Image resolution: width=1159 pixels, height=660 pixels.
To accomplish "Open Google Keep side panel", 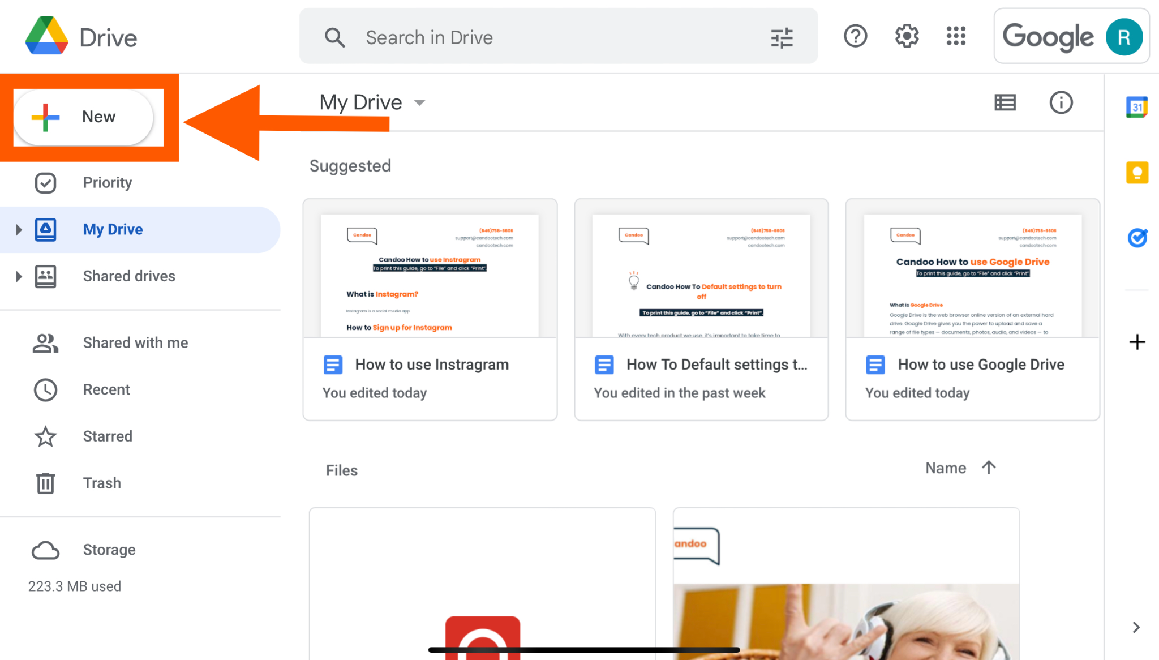I will click(x=1137, y=173).
